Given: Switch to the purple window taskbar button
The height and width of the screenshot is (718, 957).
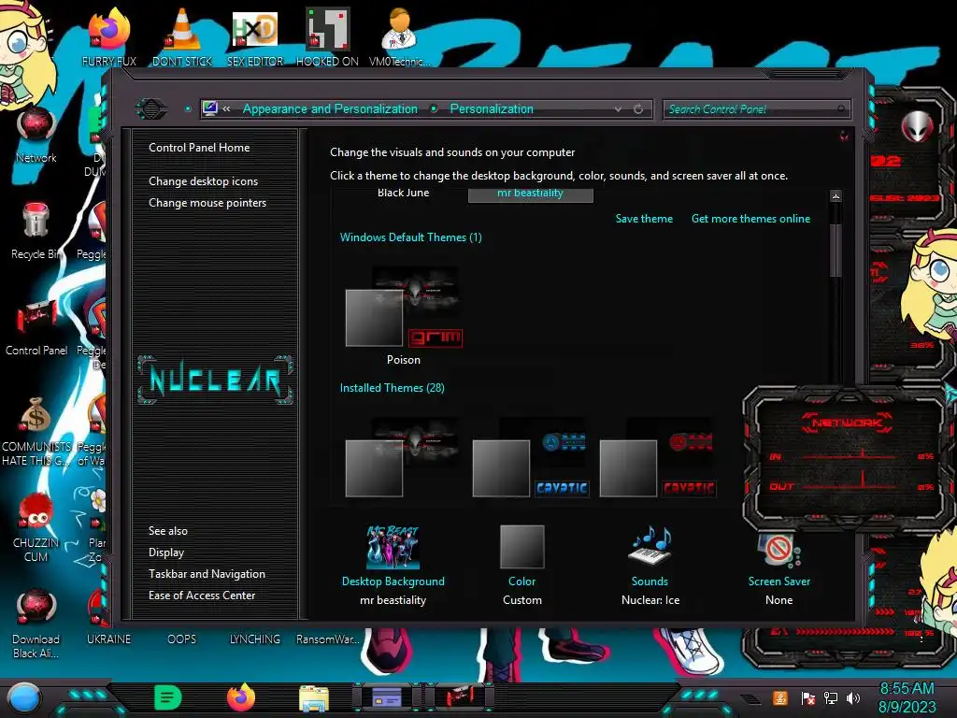Looking at the screenshot, I should (x=387, y=697).
